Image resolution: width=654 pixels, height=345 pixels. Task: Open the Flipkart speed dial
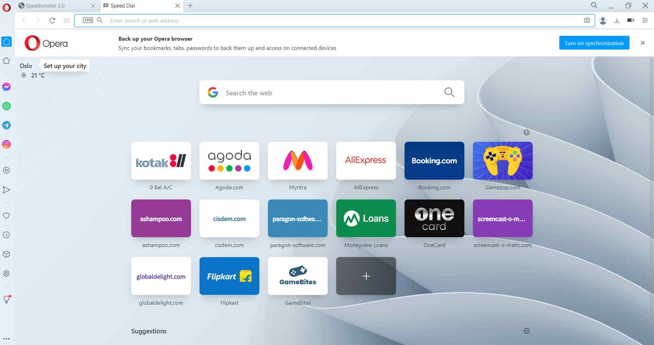229,276
